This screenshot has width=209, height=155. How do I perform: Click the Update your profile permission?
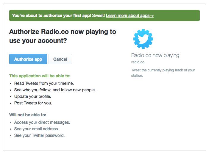(32, 96)
